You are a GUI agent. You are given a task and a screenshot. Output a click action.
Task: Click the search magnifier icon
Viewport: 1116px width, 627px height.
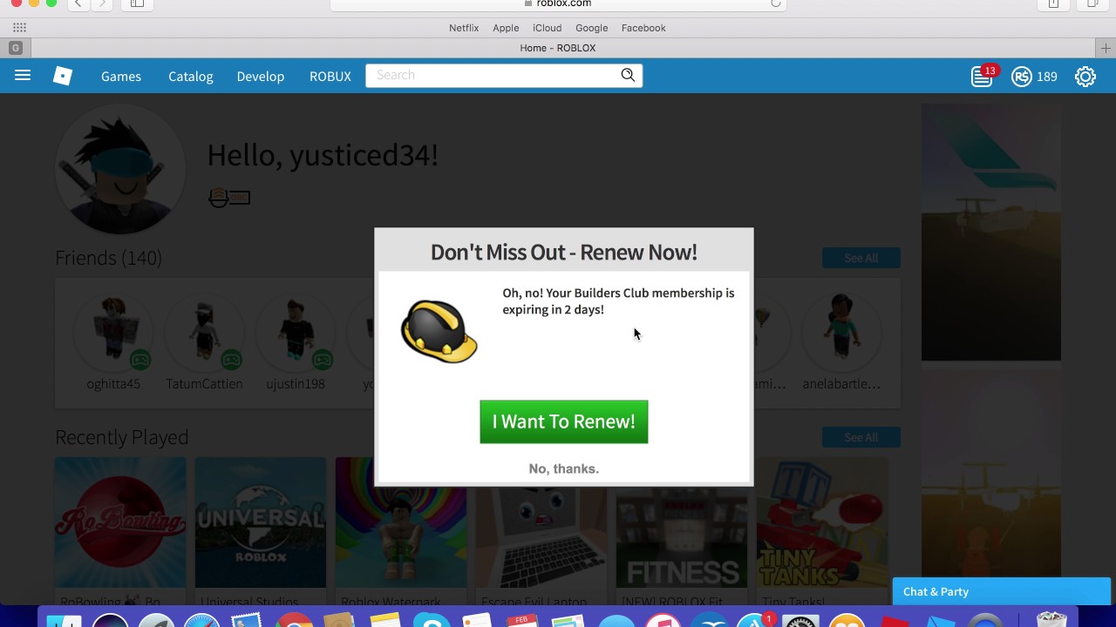click(628, 75)
